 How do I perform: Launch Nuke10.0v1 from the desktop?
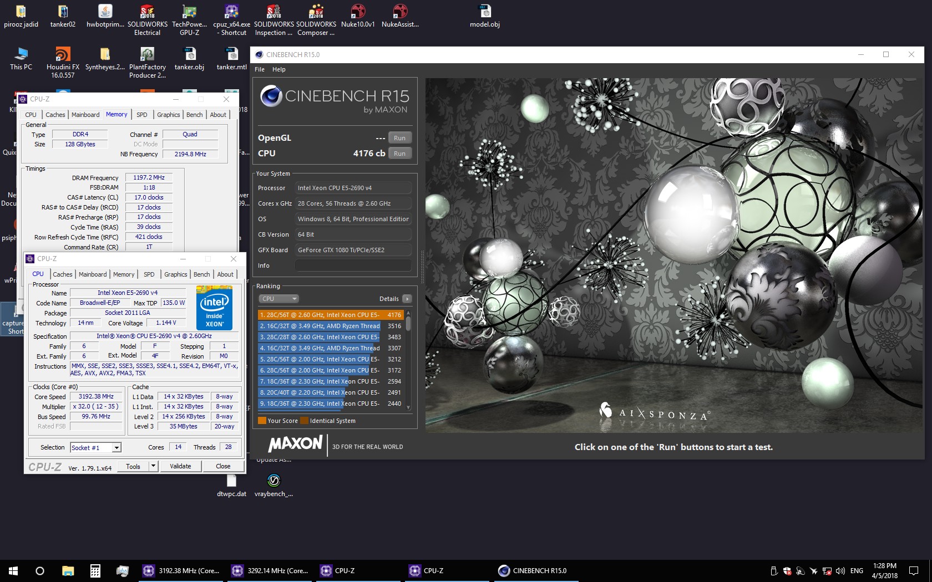tap(358, 16)
